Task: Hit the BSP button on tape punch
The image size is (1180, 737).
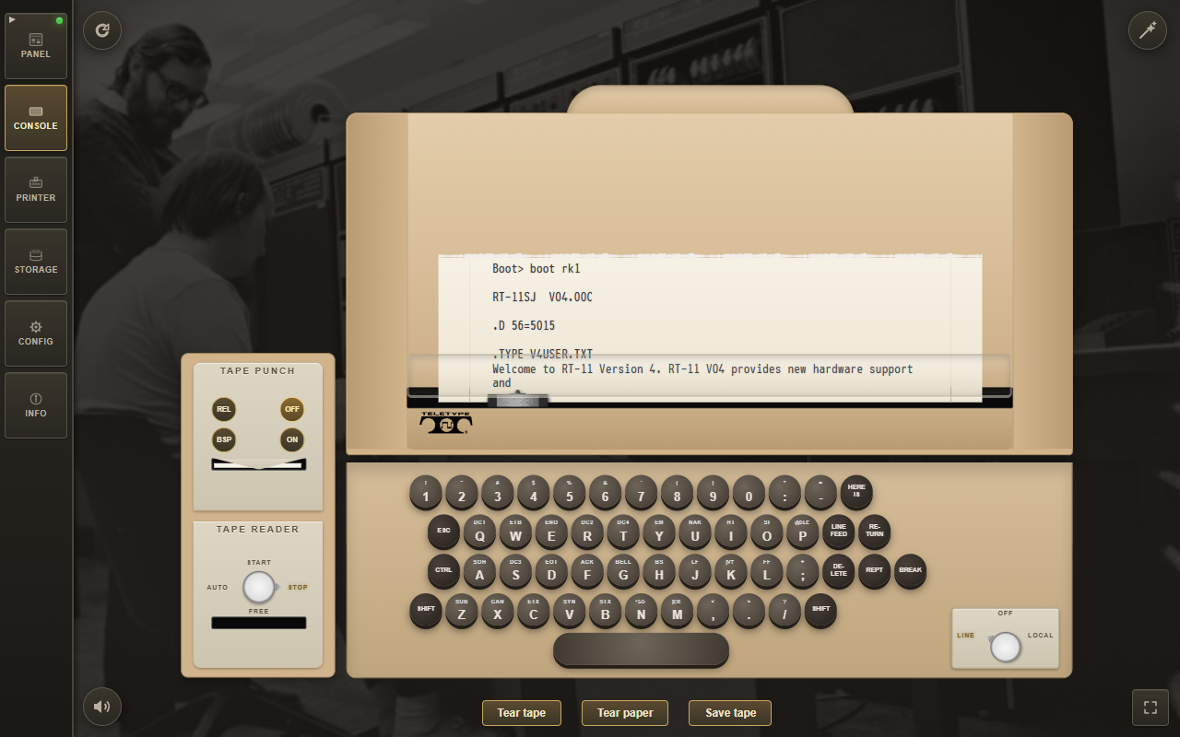Action: click(224, 439)
